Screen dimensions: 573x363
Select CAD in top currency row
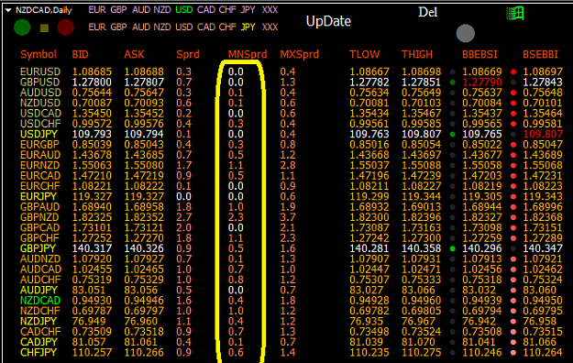click(x=206, y=10)
